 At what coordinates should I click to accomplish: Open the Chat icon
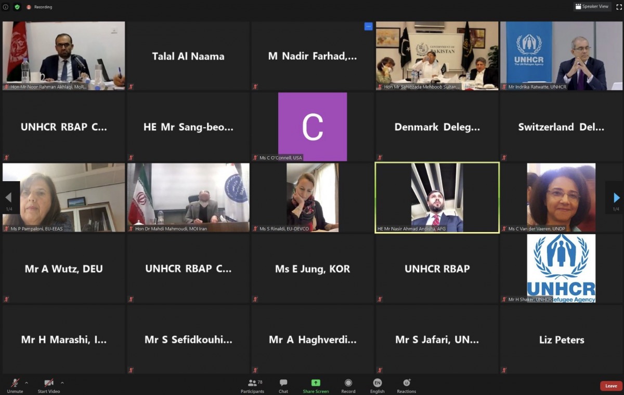pyautogui.click(x=283, y=383)
